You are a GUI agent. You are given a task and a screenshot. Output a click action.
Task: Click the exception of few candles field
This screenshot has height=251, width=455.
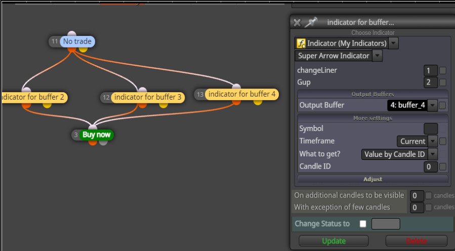pos(417,207)
